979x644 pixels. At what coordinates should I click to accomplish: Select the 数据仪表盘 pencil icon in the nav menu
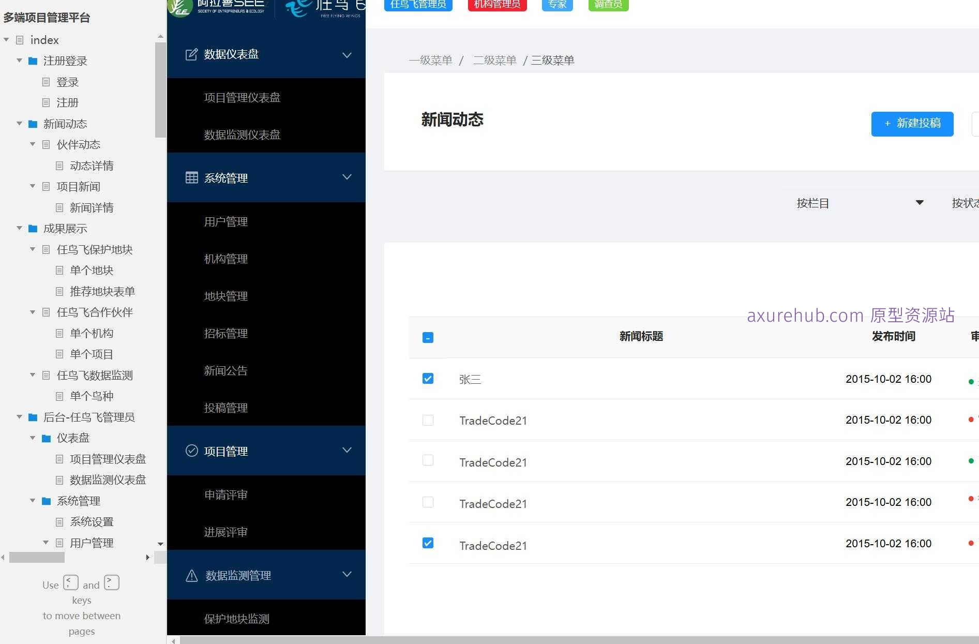click(x=192, y=54)
